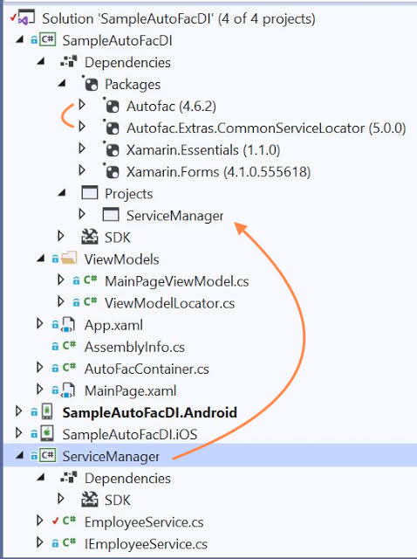Select the 'Autofac (4.6.2)' label
The width and height of the screenshot is (417, 559).
(171, 107)
